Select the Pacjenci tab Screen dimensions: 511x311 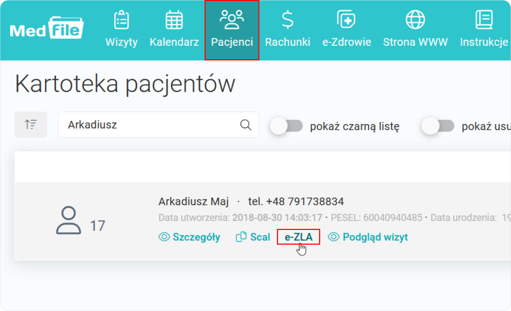[x=232, y=30]
